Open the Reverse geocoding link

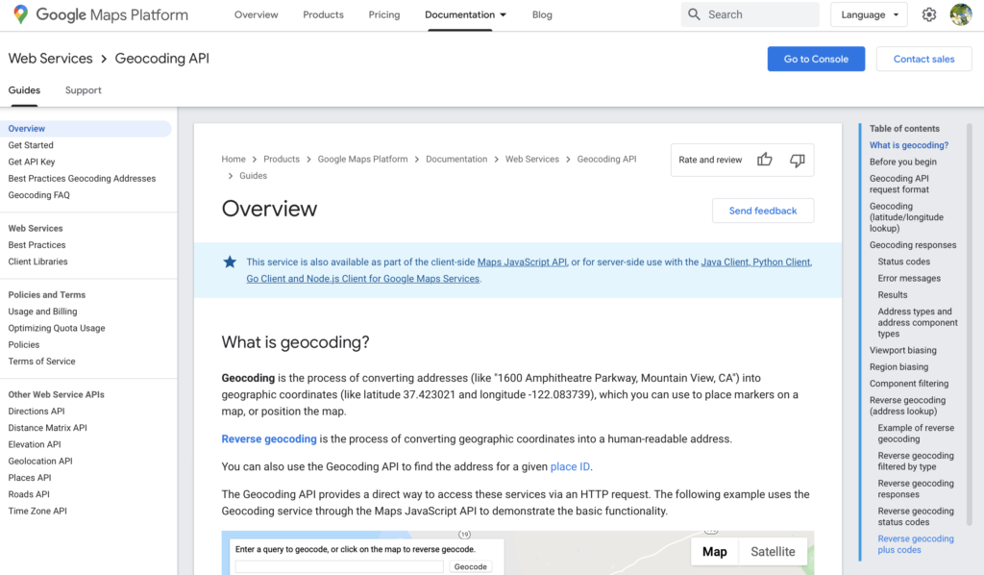tap(269, 438)
